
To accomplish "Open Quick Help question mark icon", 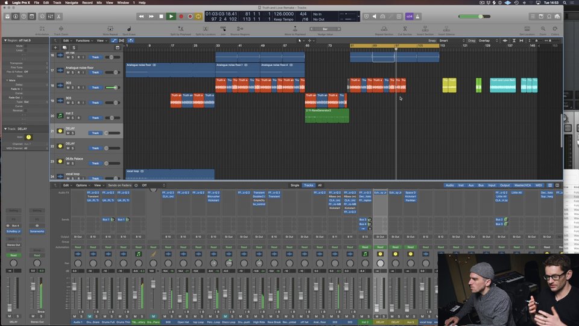I will coord(24,16).
